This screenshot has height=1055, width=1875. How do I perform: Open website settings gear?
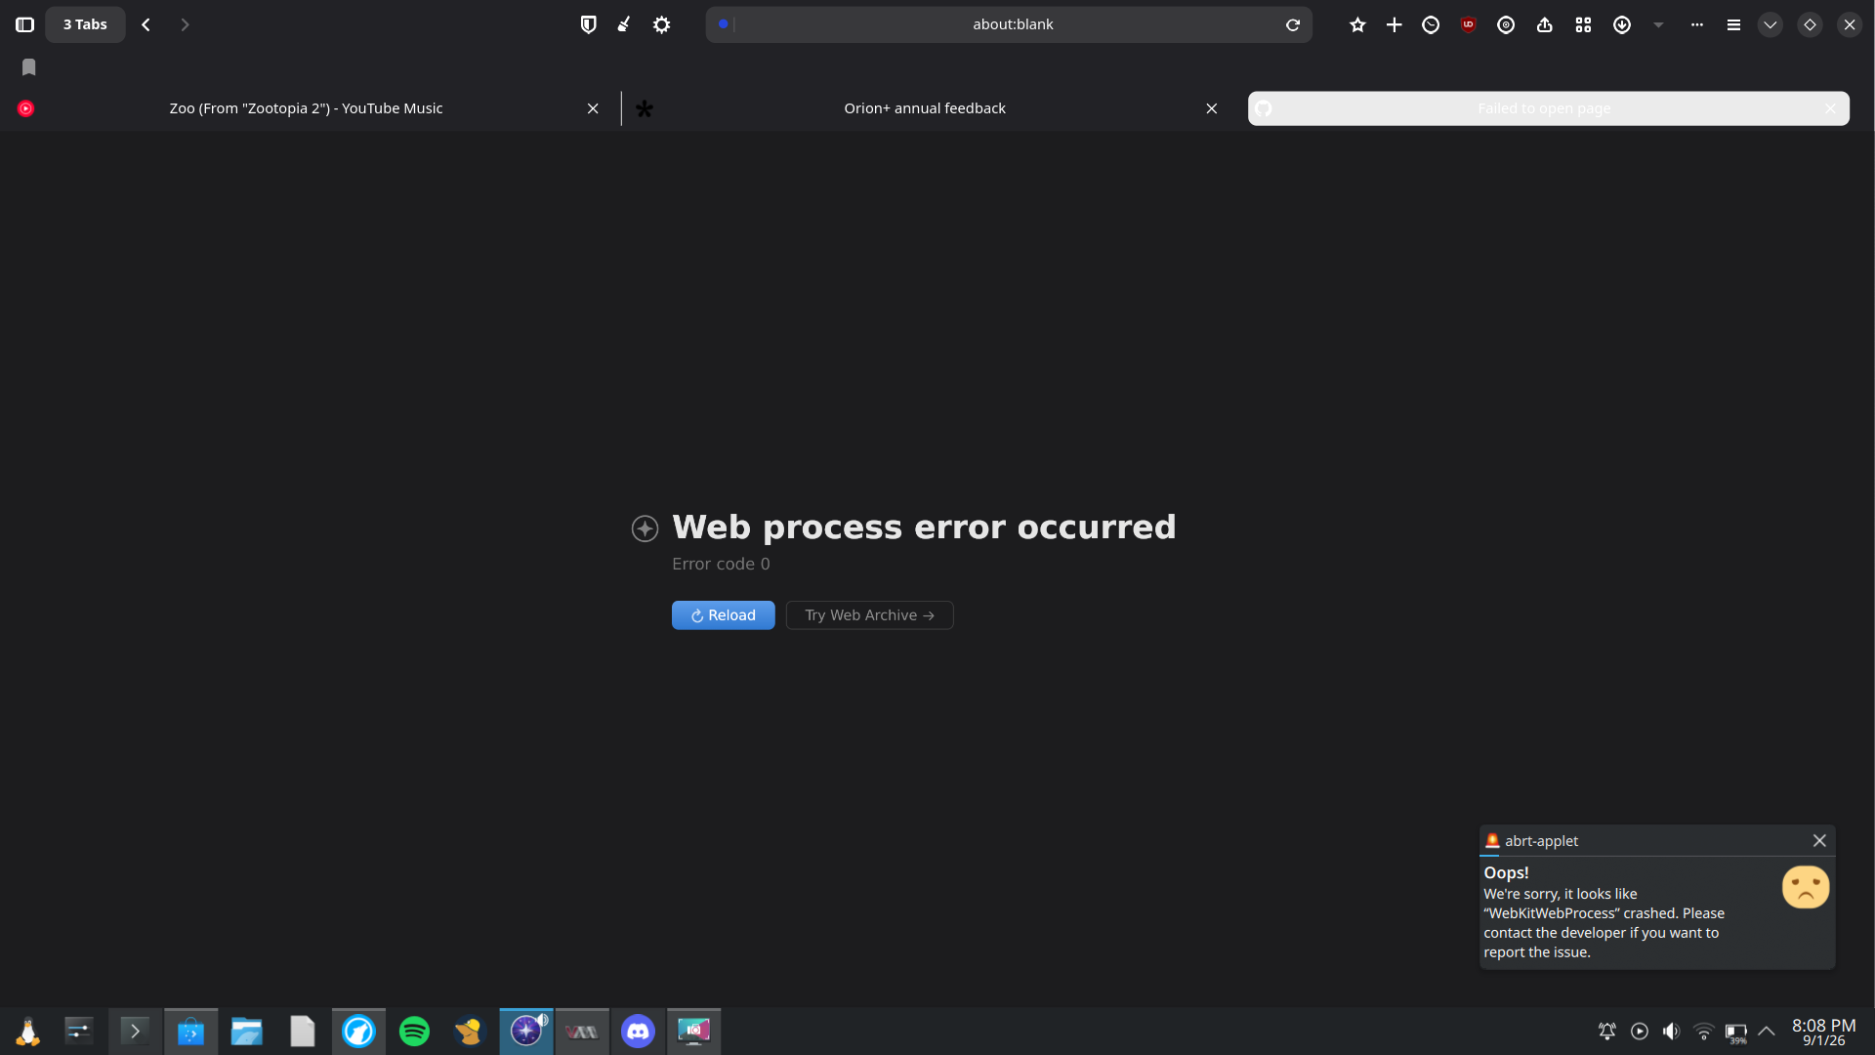click(x=662, y=24)
